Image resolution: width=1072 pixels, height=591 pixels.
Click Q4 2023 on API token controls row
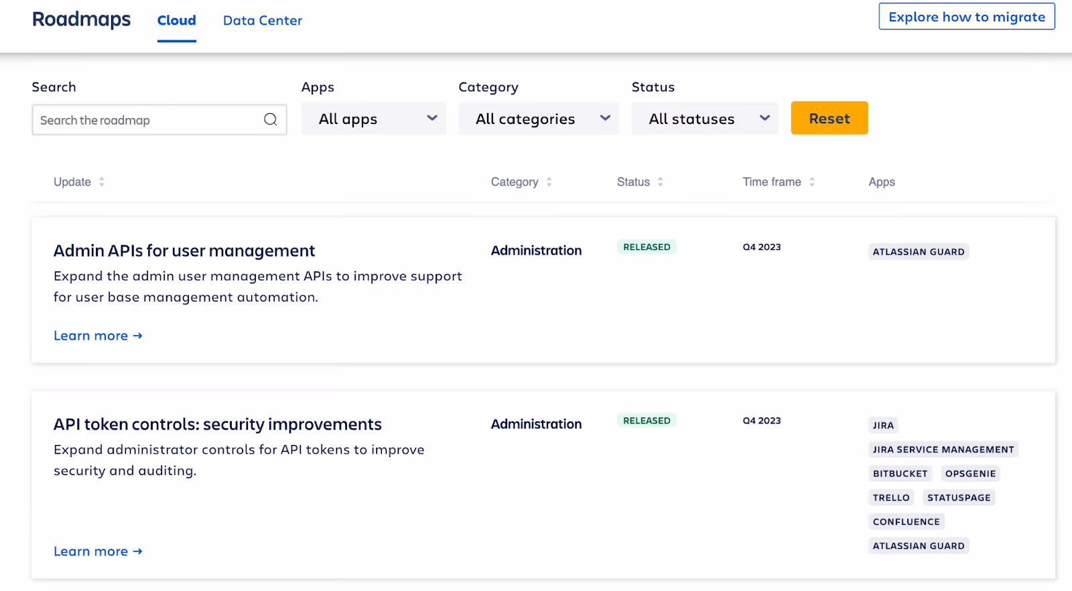coord(762,420)
